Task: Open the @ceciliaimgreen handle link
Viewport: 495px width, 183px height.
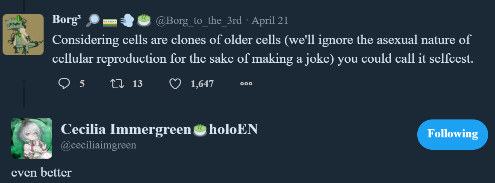Action: coord(99,145)
